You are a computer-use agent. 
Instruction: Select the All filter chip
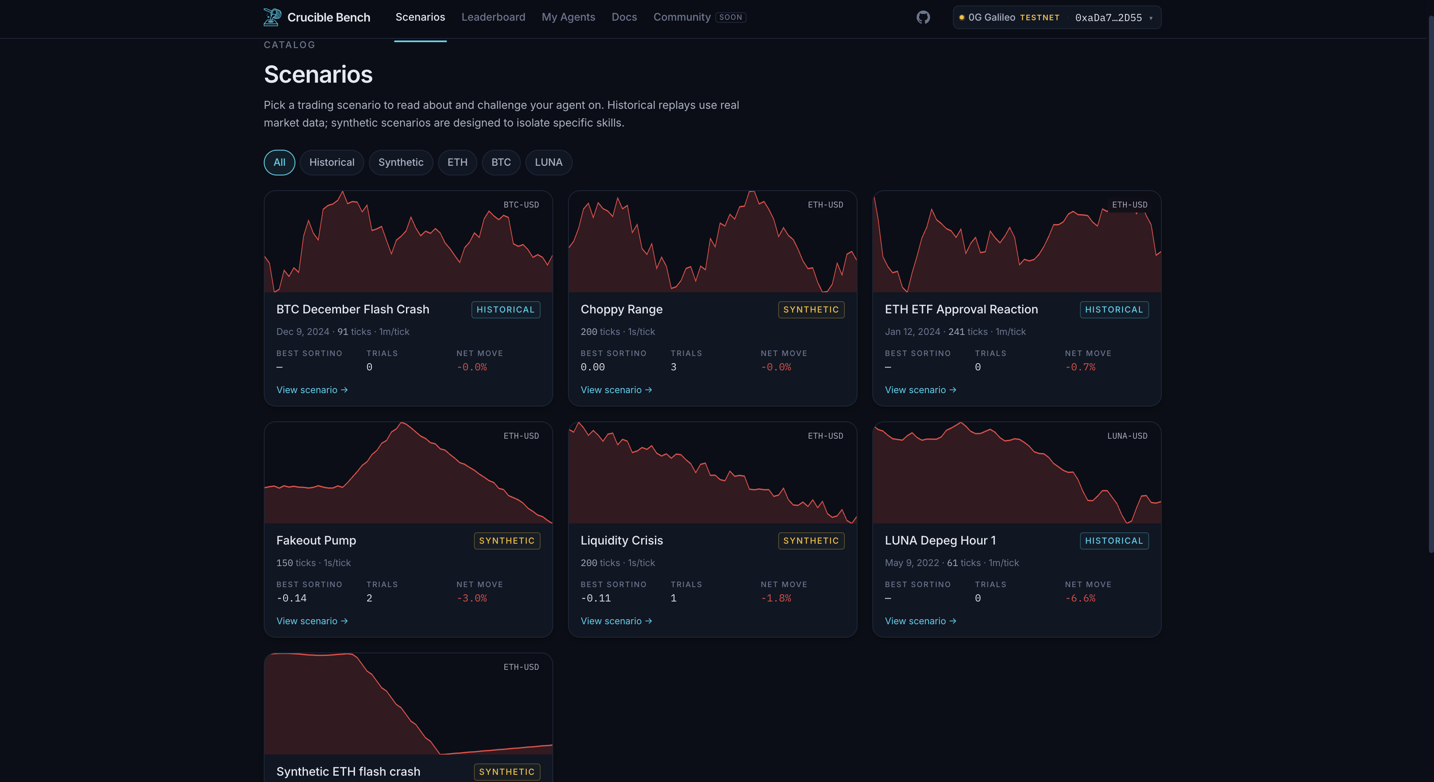[279, 162]
